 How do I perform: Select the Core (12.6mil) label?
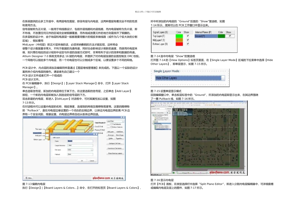pyautogui.click(x=99, y=127)
